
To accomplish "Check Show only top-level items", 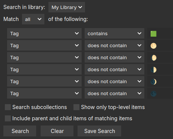I will pyautogui.click(x=76, y=107).
